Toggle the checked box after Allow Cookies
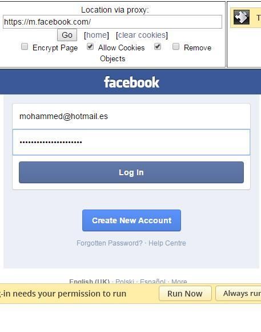The image size is (261, 332). [158, 46]
